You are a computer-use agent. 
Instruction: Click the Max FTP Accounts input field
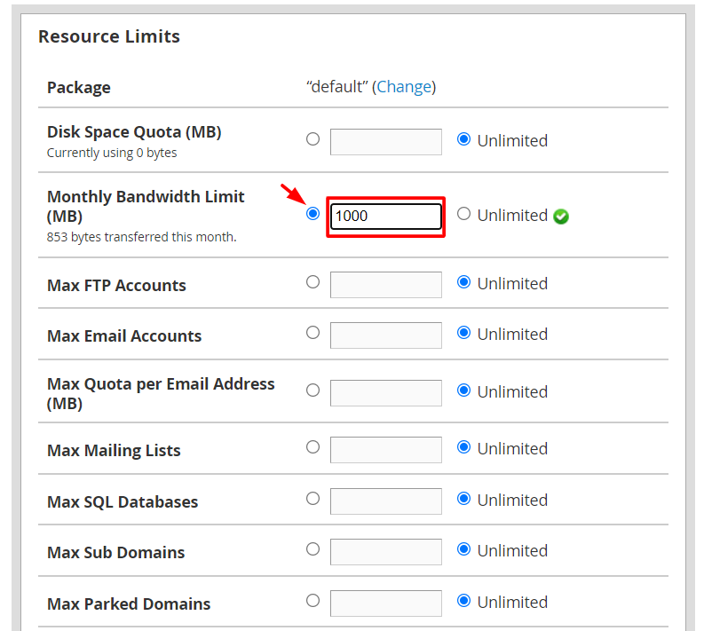[385, 284]
